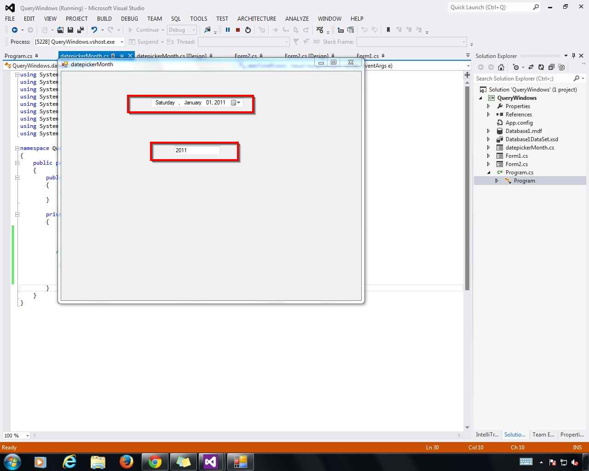This screenshot has width=589, height=471.
Task: Expand the Properties node under QueryWindows
Action: tap(489, 106)
